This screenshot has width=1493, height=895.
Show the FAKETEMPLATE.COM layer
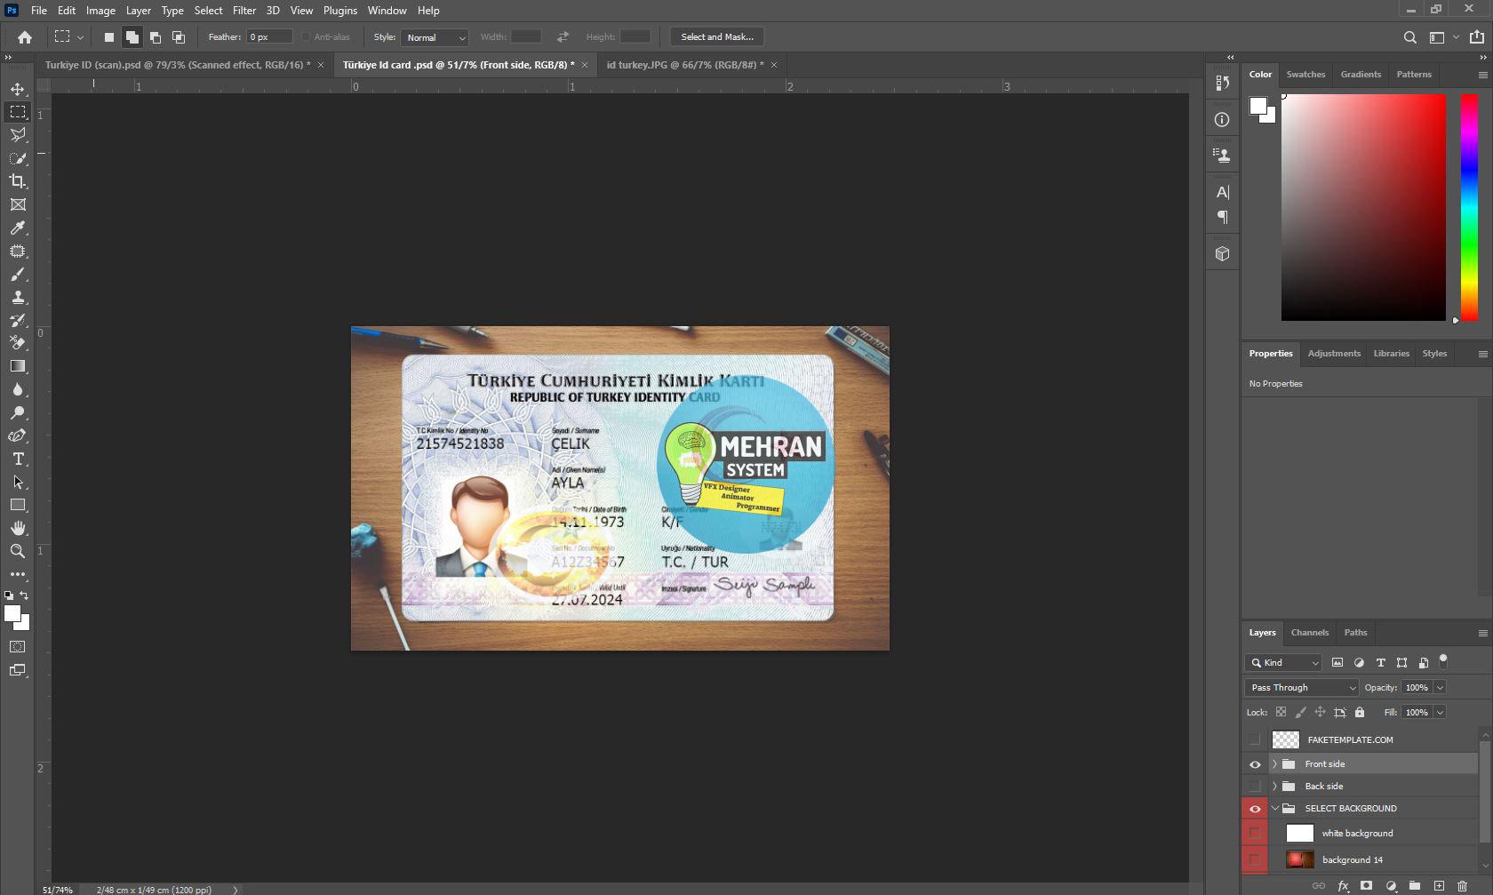click(1255, 739)
